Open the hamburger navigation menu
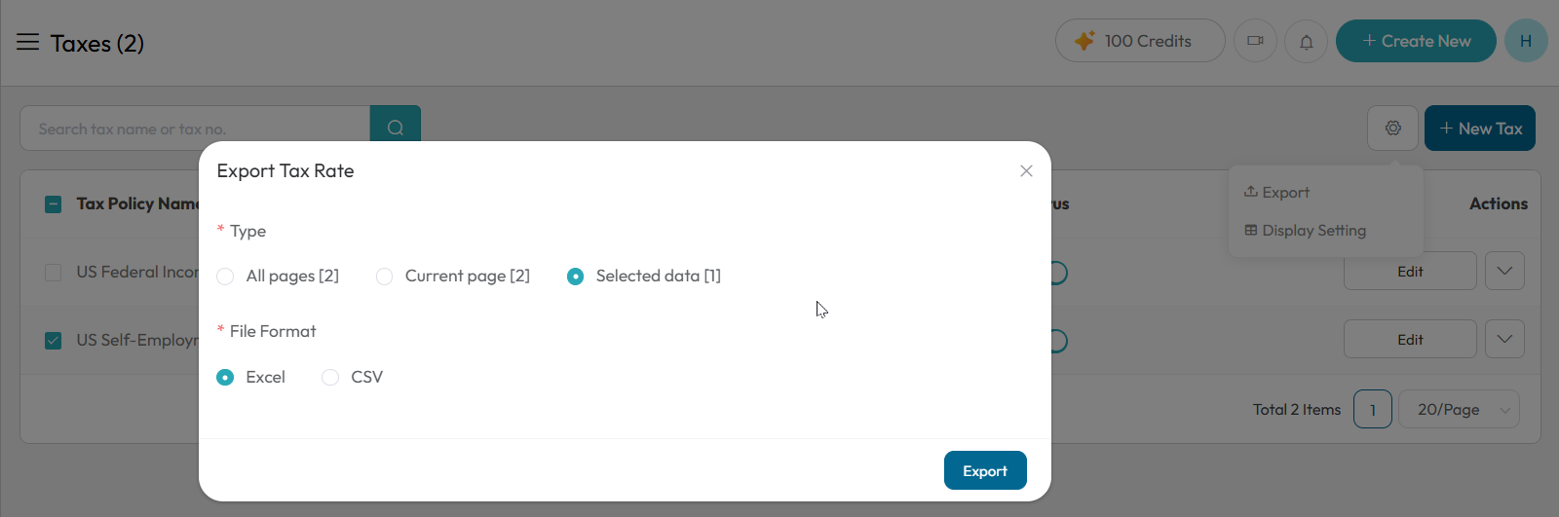The image size is (1559, 517). (27, 42)
